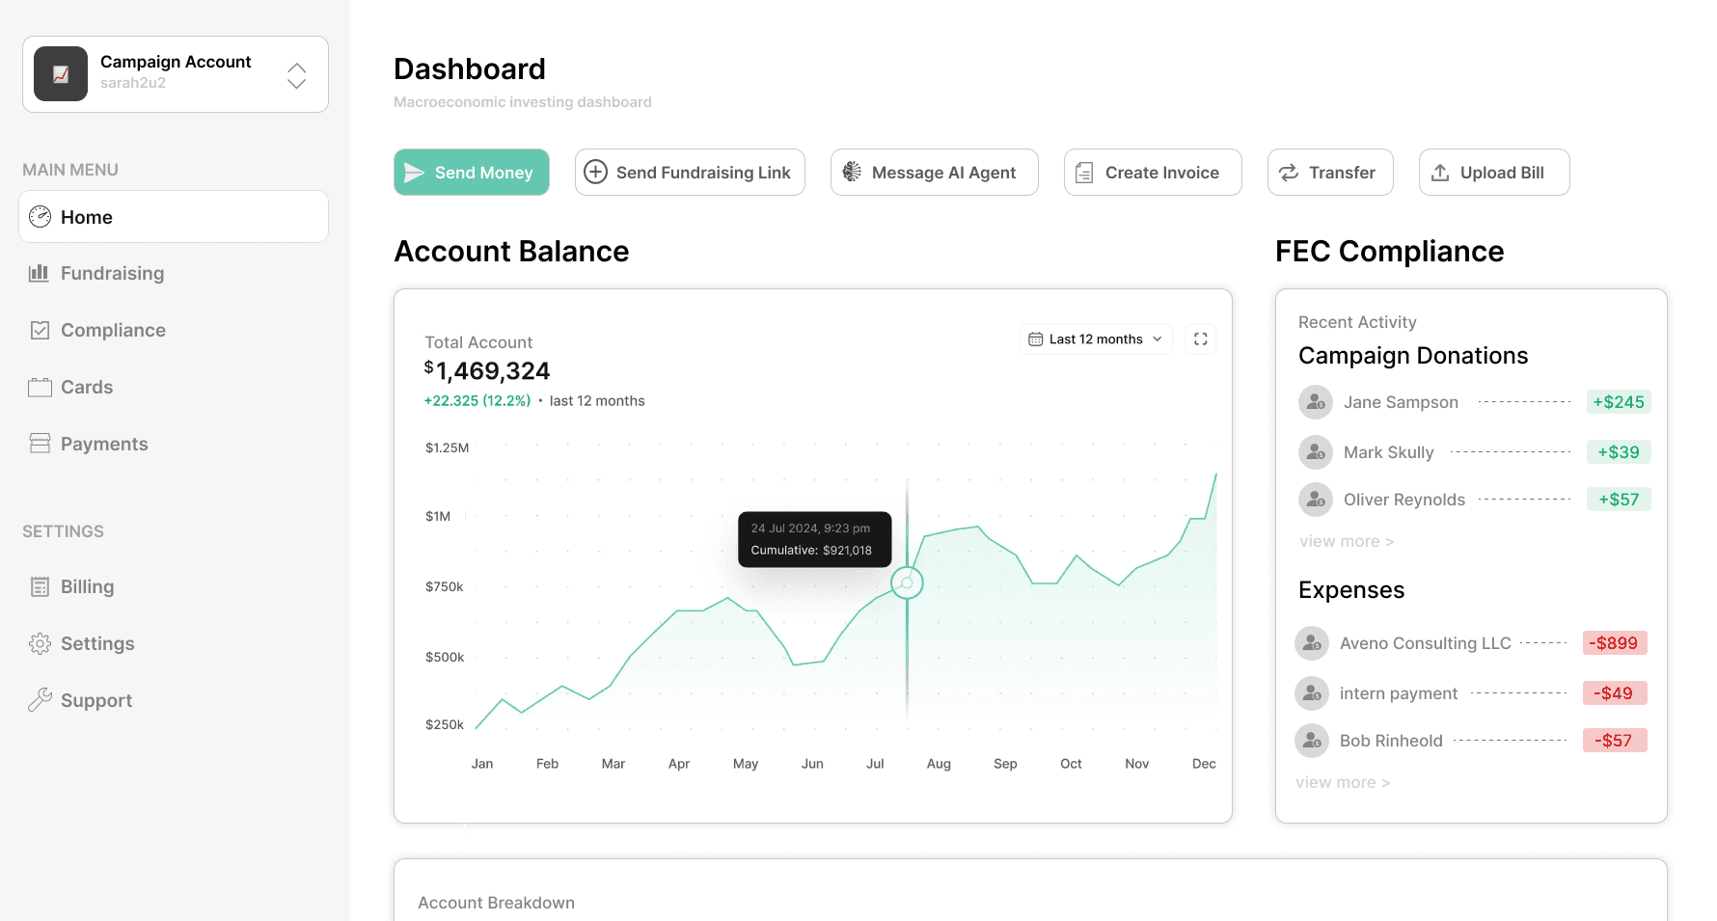Open the Campaign Account switcher chevron
The image size is (1717, 921).
click(296, 74)
